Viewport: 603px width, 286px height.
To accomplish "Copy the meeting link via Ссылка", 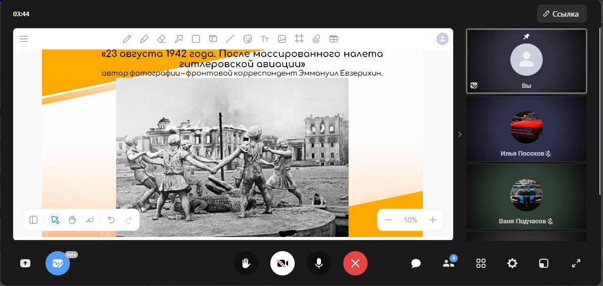I will click(562, 14).
